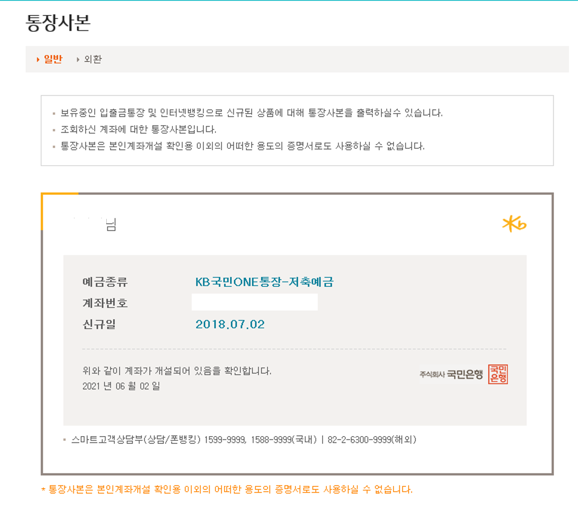The image size is (578, 523).
Task: Click the masked 계좌번호 field
Action: [254, 302]
